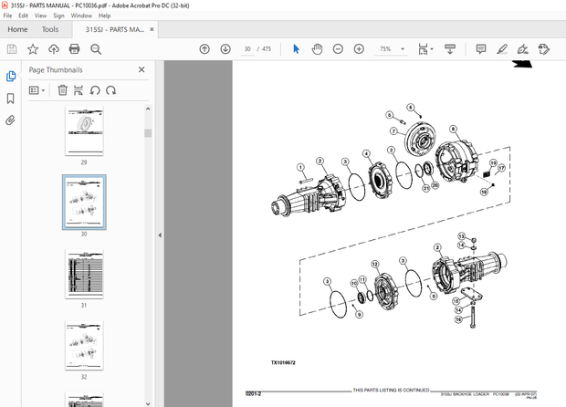Click the insert/organize pages icon

79,90
